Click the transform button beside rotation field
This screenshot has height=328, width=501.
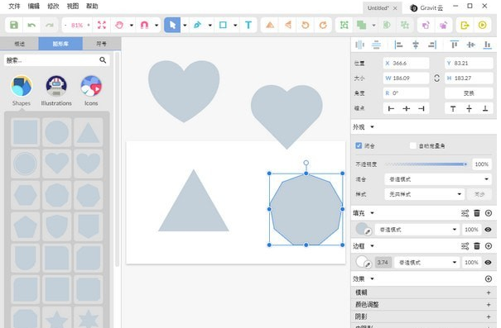pyautogui.click(x=469, y=93)
